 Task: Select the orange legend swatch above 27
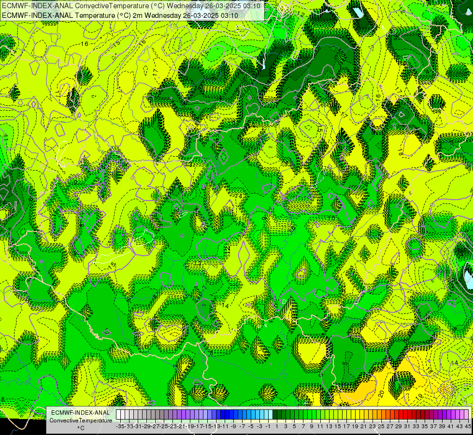pos(388,415)
